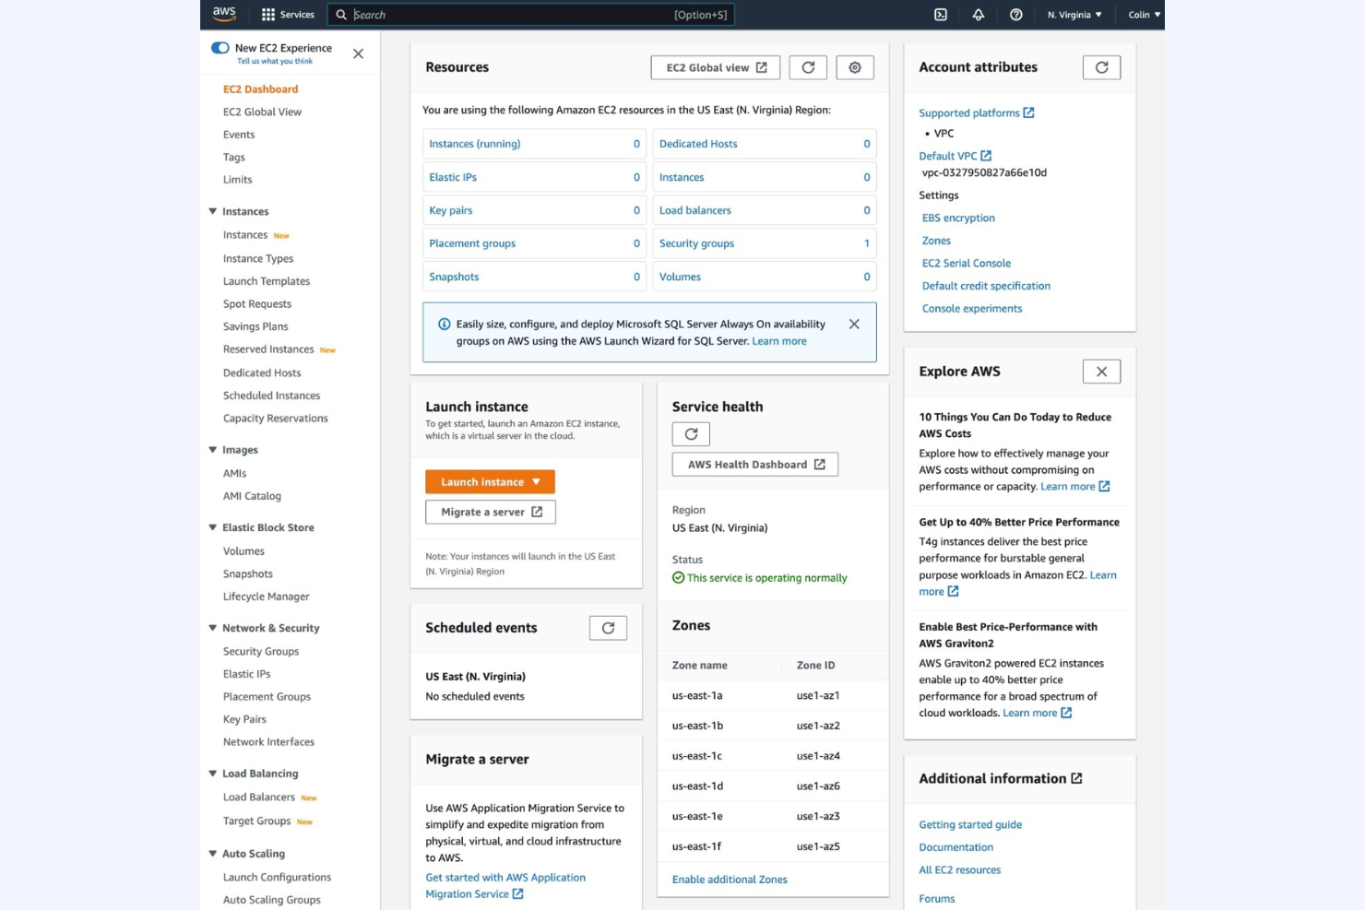The width and height of the screenshot is (1365, 910).
Task: Collapse the Instances sidebar section
Action: 212,211
